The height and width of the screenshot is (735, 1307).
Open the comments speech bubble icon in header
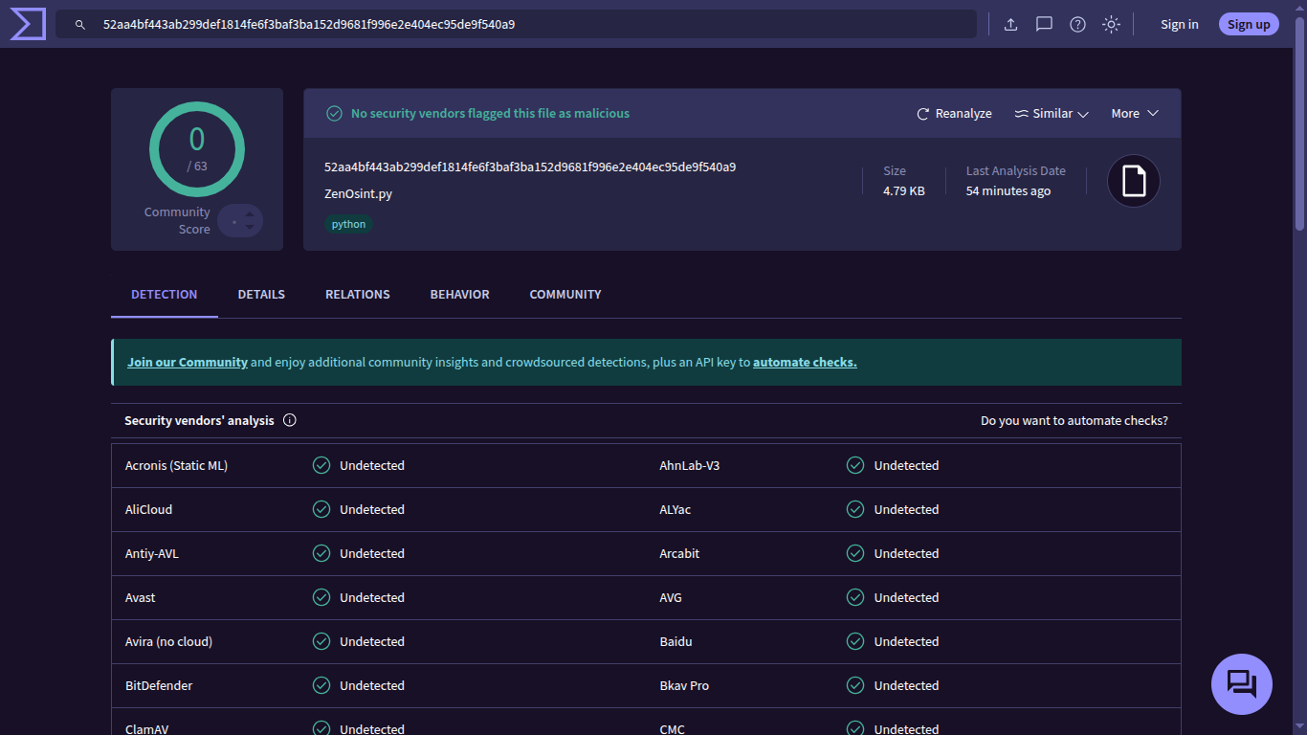[1044, 25]
